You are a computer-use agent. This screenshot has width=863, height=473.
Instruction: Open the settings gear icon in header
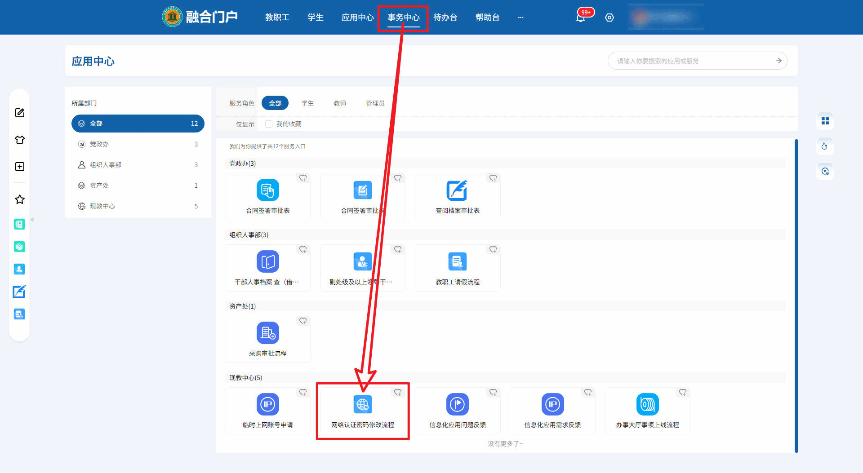[x=609, y=18]
